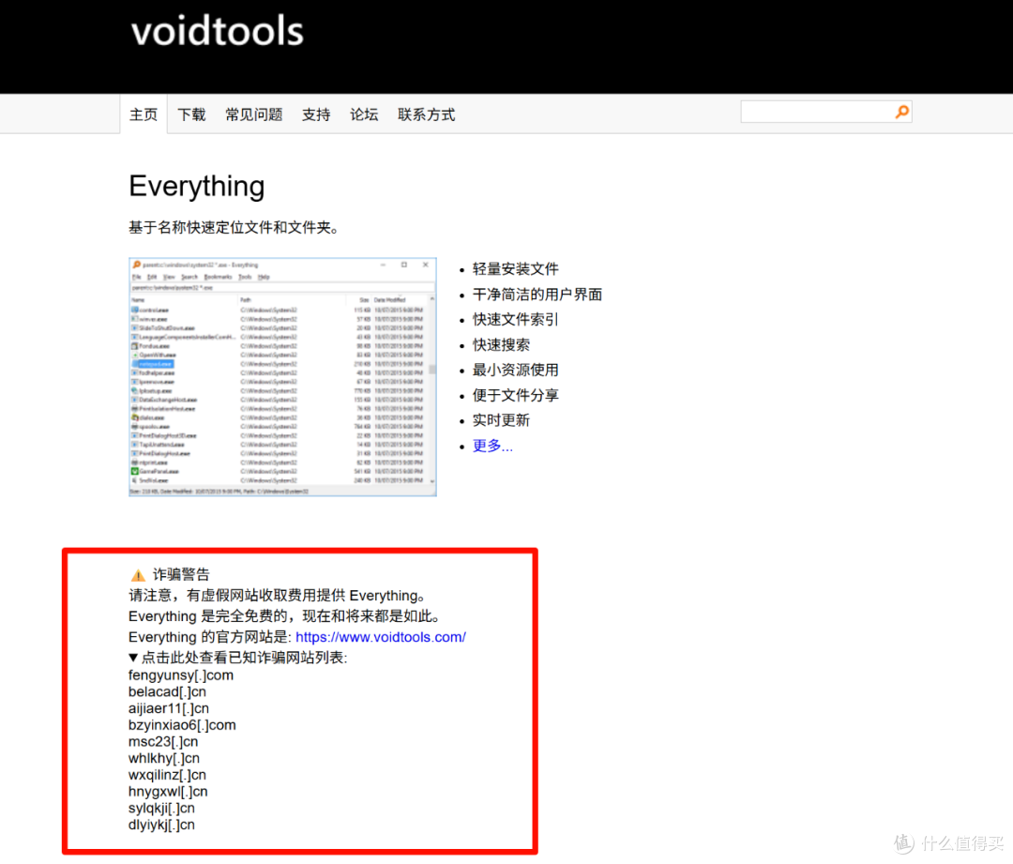
Task: Select text aijiaer11[.]cn
Action: click(169, 709)
